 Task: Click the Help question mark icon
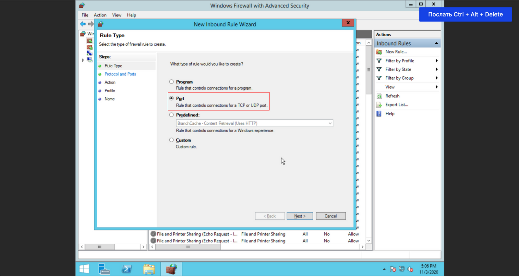[x=379, y=114]
